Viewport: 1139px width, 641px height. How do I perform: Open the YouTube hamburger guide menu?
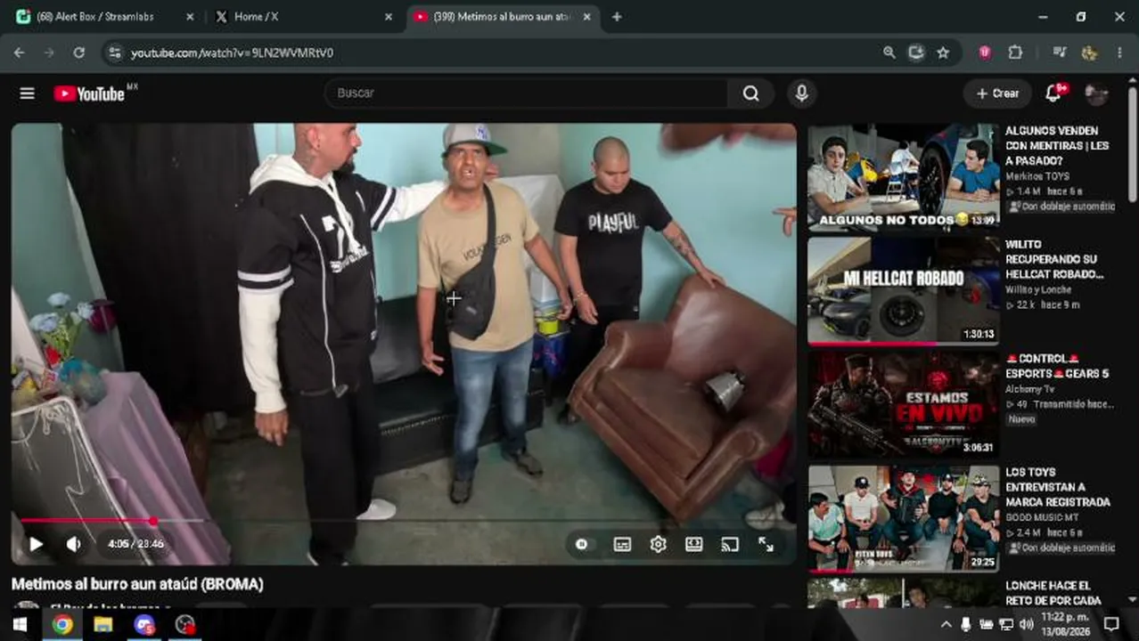coord(28,93)
